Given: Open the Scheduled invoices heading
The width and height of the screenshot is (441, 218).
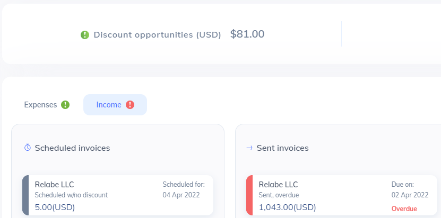Looking at the screenshot, I should click(72, 148).
